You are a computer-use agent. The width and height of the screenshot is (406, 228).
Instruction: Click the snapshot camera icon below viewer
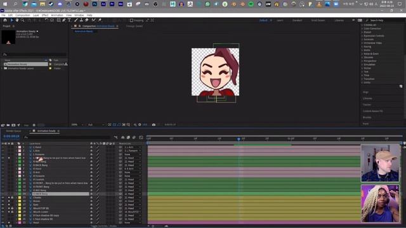[154, 125]
